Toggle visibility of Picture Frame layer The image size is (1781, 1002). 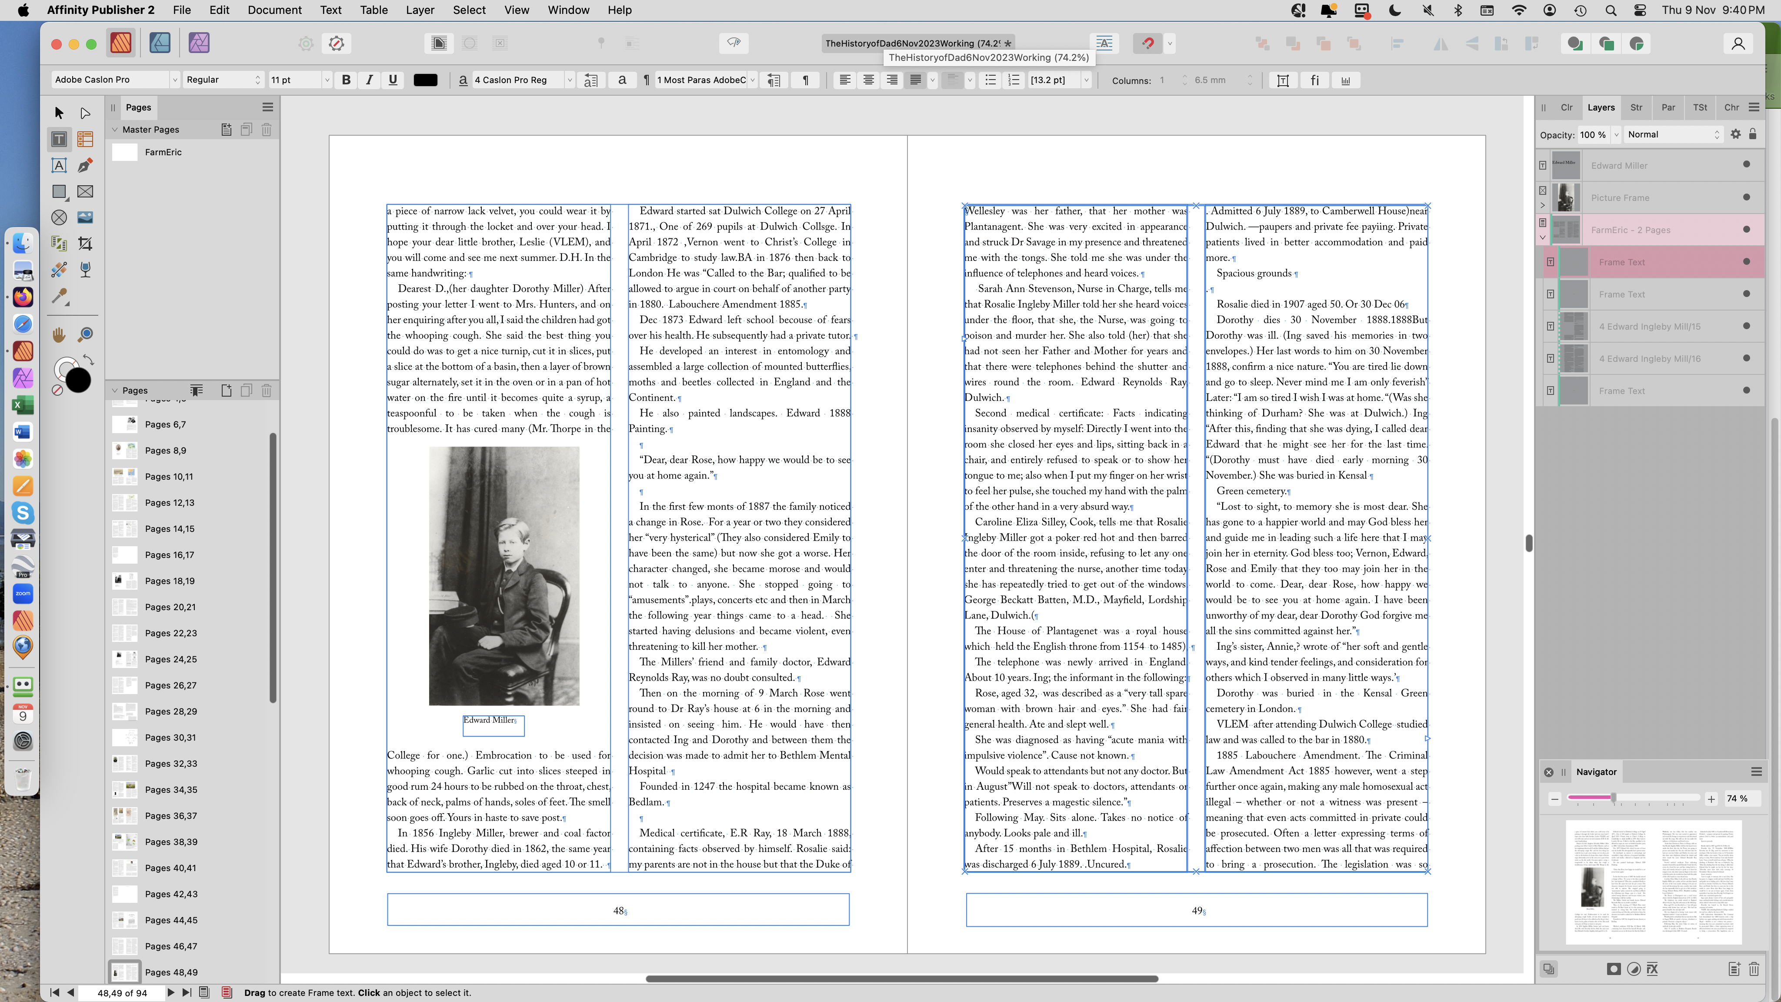click(x=1746, y=197)
